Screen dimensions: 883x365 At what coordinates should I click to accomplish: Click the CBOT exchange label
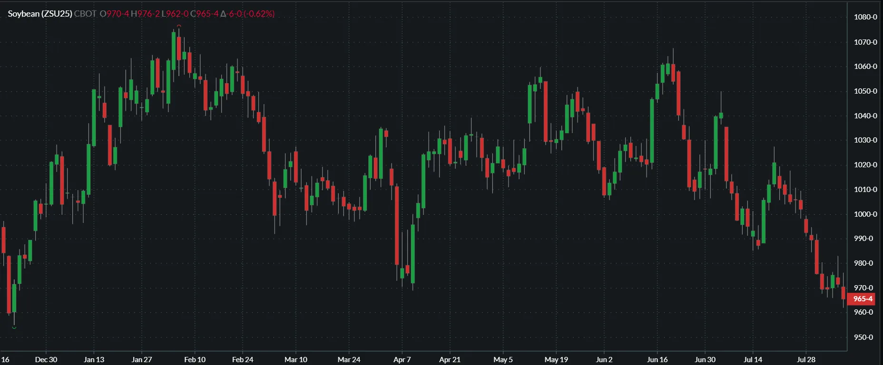[x=85, y=14]
